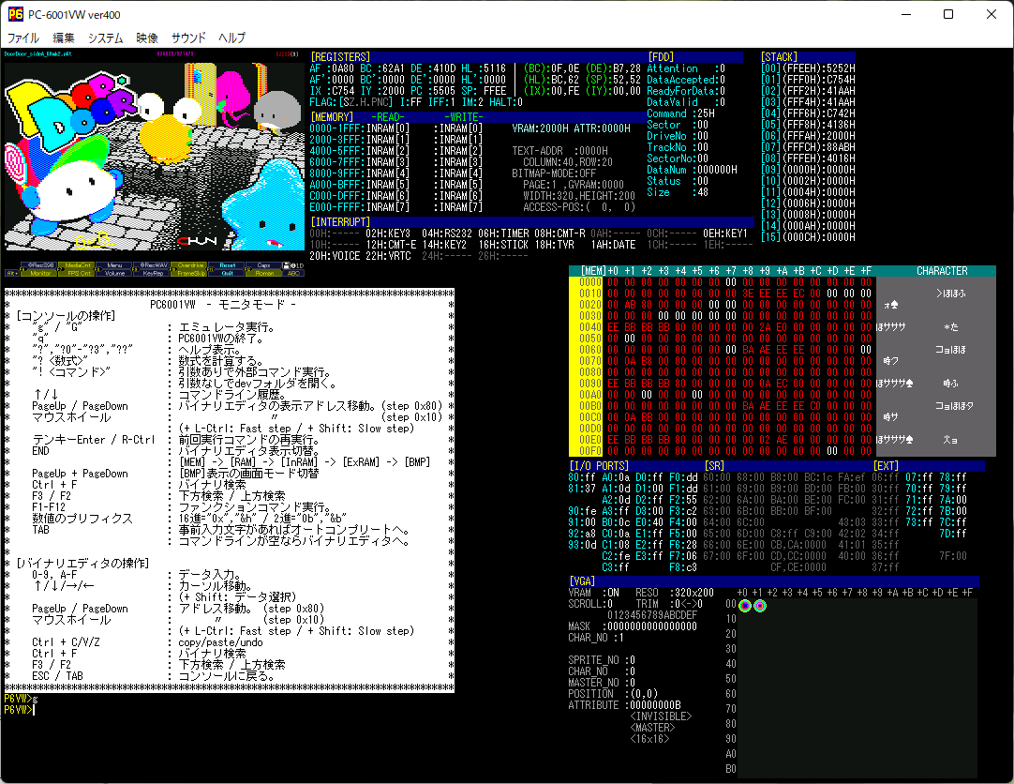Click the Menu icon in the function toolbar
The width and height of the screenshot is (1014, 784).
[x=116, y=267]
